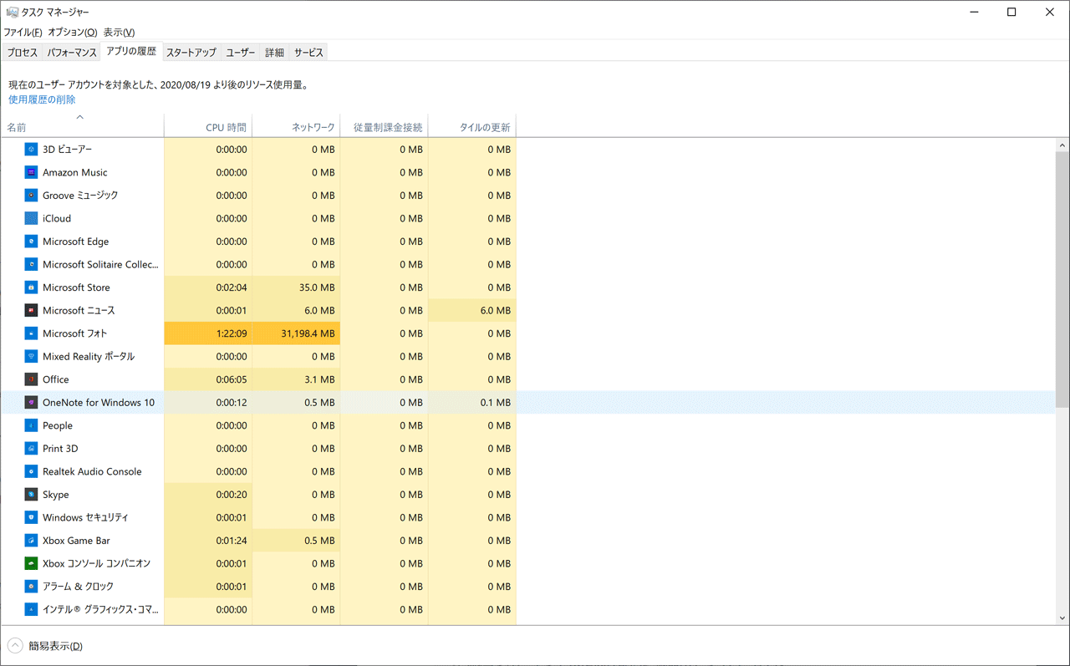Viewport: 1070px width, 666px height.
Task: Select the Skype row name
Action: click(56, 495)
